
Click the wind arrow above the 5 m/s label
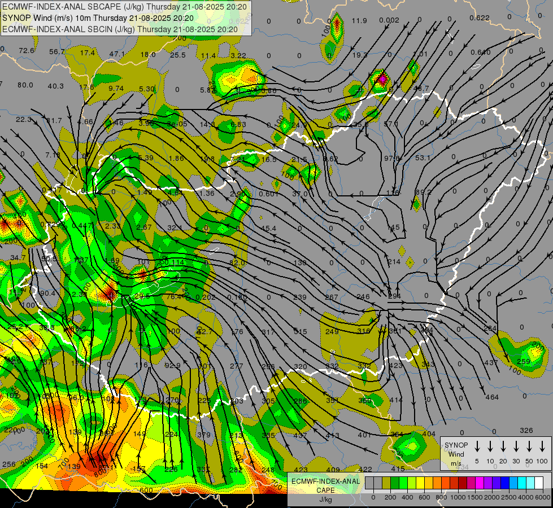click(477, 446)
